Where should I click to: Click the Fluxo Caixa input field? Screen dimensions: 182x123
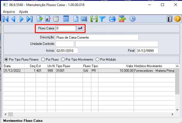coord(66,28)
